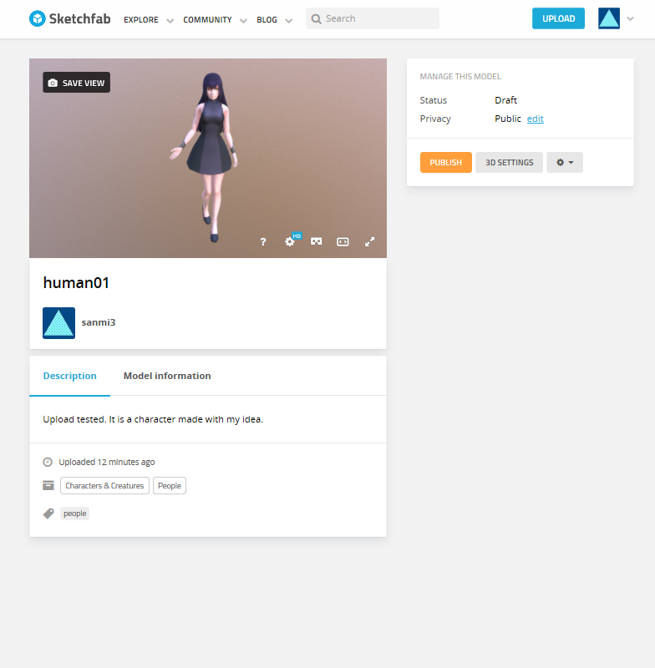Click the 3D character in the viewer
655x668 pixels.
pos(208,156)
